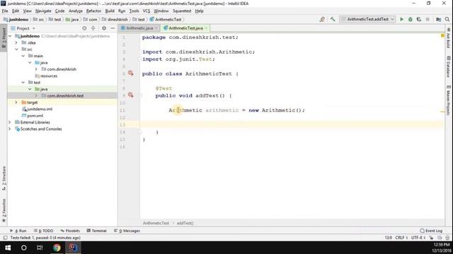Open the Event Log
Viewport: 453px width, 254px height.
click(x=431, y=231)
